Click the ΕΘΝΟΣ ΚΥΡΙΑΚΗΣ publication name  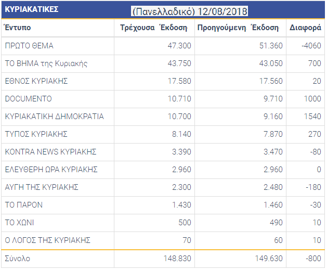click(x=36, y=81)
